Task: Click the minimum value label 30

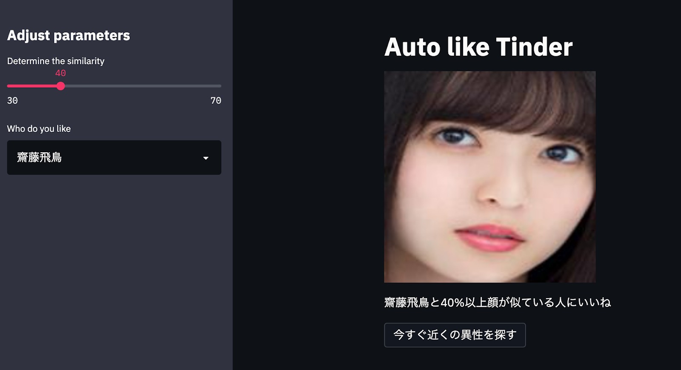Action: point(12,100)
